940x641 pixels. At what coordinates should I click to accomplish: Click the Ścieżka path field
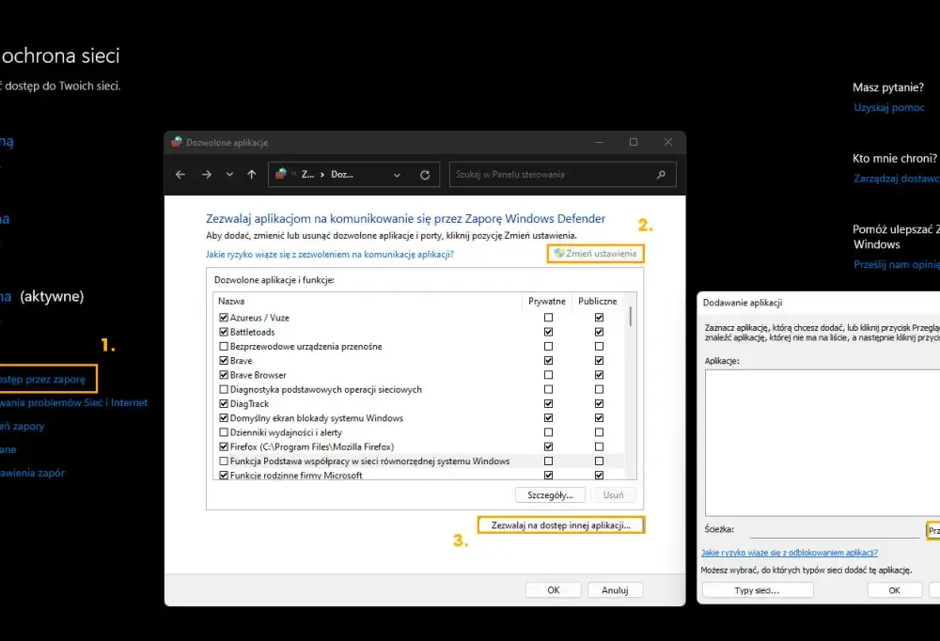pos(835,530)
